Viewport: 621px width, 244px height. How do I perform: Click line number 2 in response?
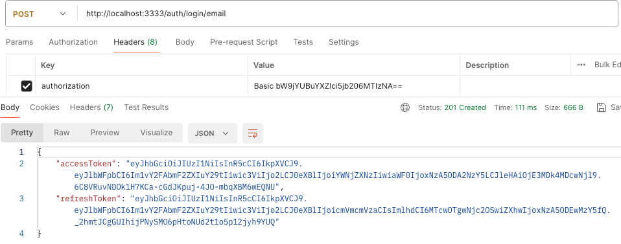[x=21, y=163]
